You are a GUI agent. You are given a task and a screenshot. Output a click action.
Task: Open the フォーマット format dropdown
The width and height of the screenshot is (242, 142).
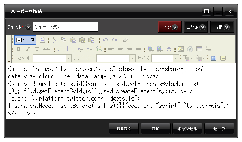(116, 58)
